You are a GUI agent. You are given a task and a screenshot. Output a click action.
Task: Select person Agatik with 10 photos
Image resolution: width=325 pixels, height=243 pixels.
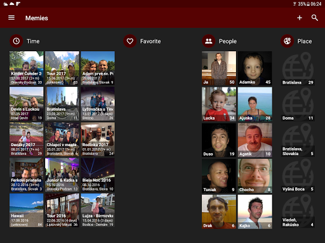point(255,140)
